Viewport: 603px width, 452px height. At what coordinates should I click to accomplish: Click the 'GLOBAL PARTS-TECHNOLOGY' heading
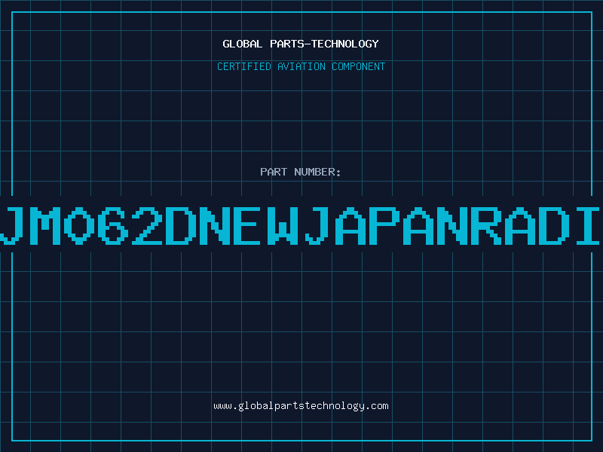point(301,44)
